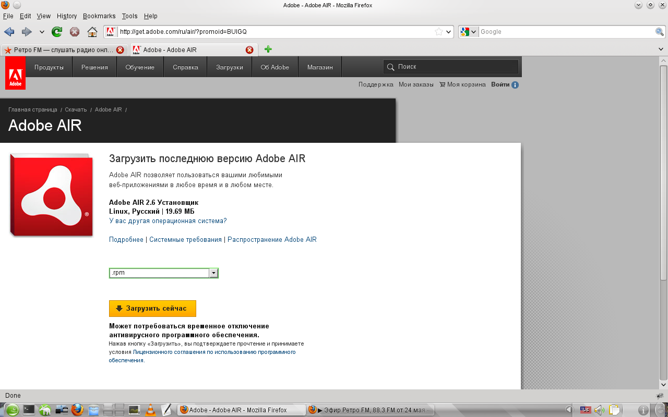The width and height of the screenshot is (668, 417).
Task: Open the Магазин navigation item
Action: [320, 67]
